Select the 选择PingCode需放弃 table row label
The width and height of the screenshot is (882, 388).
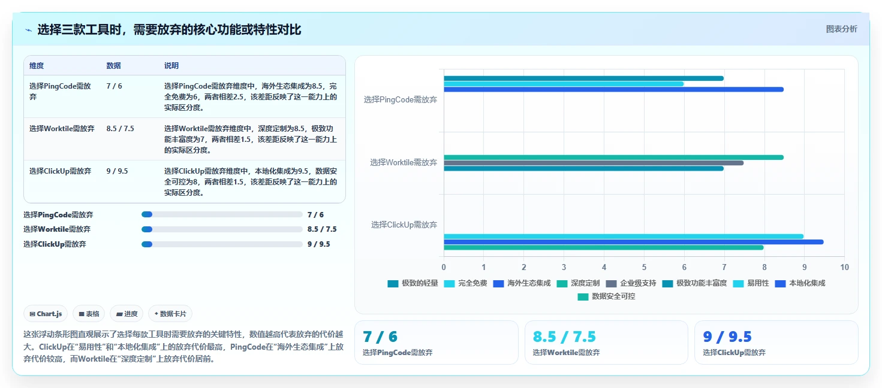point(60,91)
